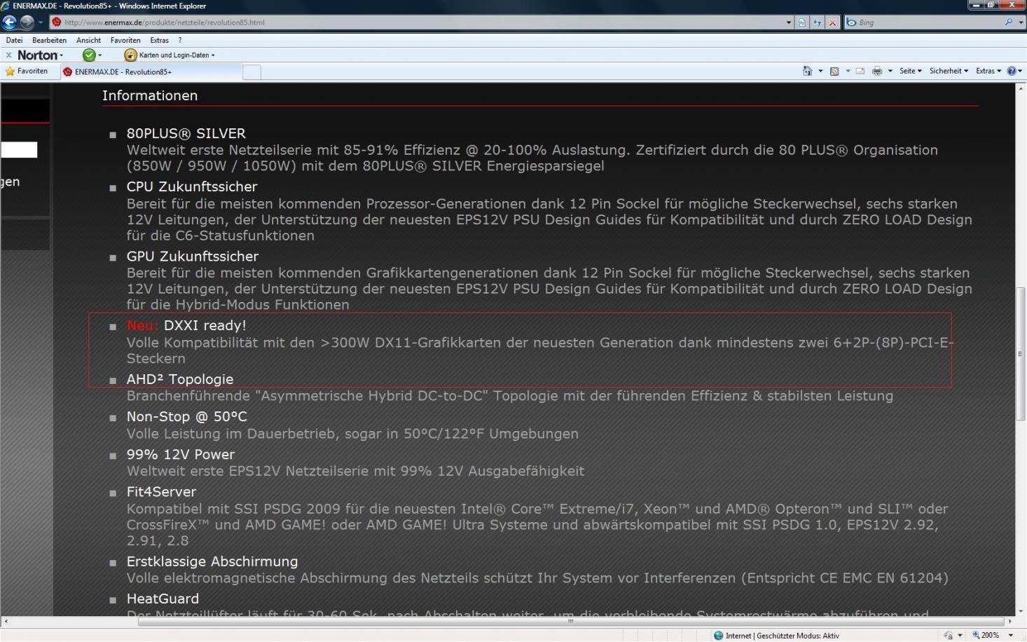The height and width of the screenshot is (642, 1027).
Task: Open the Extras command bar menu
Action: click(988, 71)
